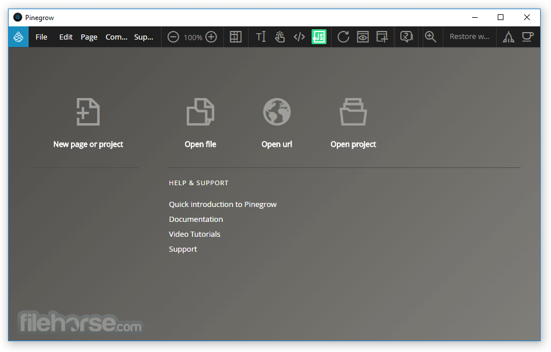Click the hand pointer interaction icon
The height and width of the screenshot is (352, 551).
[280, 37]
